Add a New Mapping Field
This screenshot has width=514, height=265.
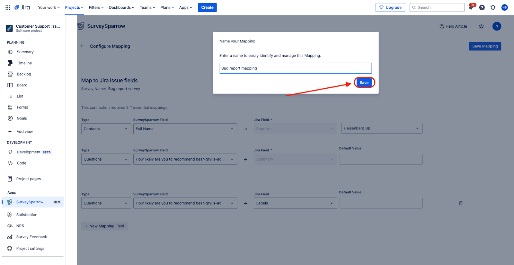click(x=104, y=226)
